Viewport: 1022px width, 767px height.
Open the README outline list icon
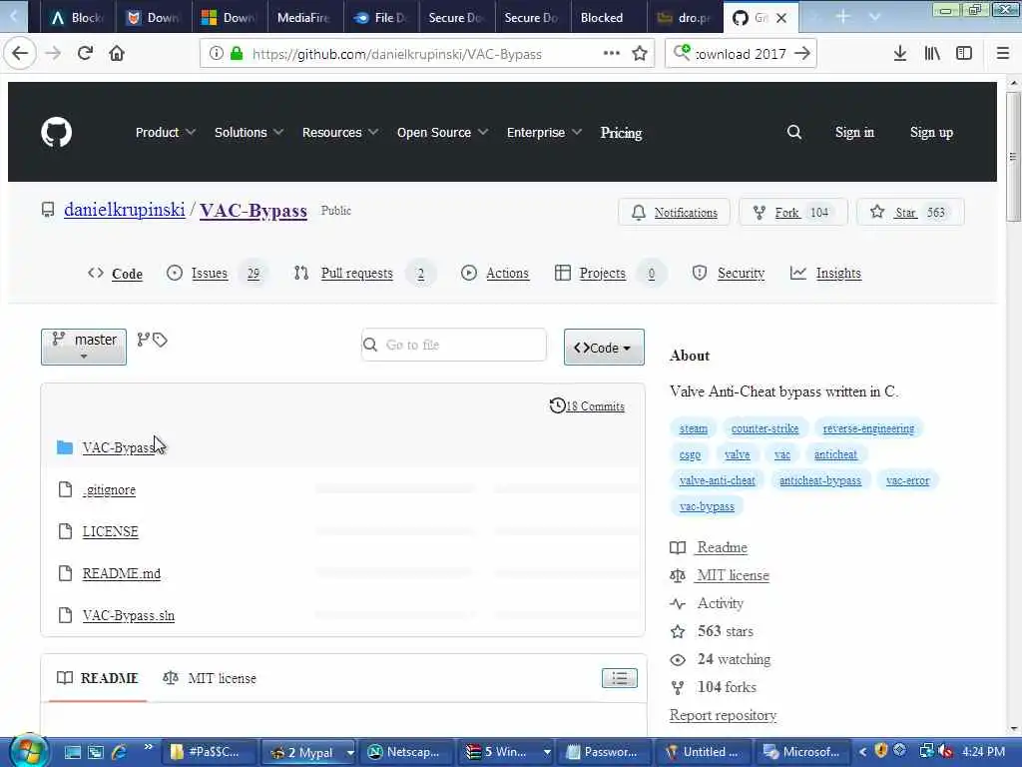click(x=620, y=678)
